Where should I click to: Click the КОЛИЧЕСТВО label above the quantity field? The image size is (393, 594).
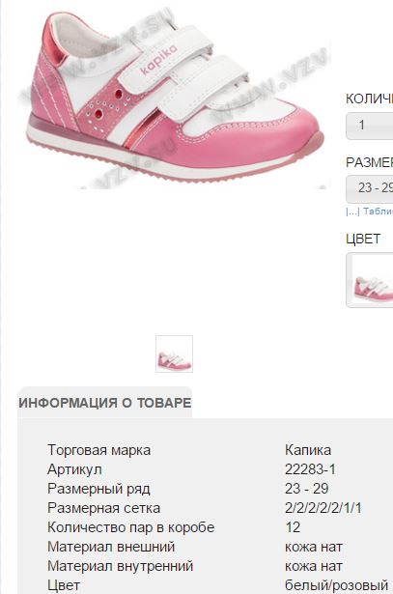pyautogui.click(x=369, y=99)
